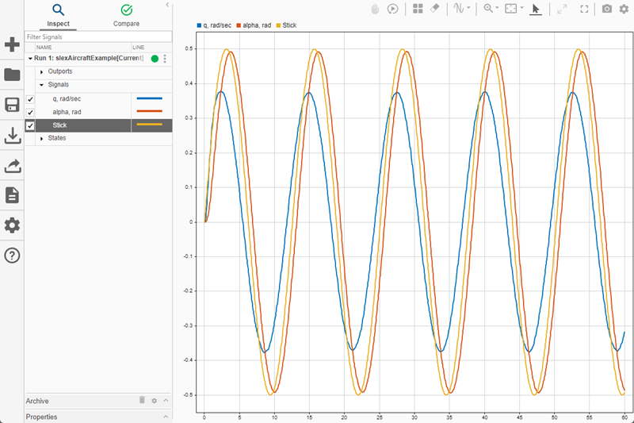This screenshot has width=634, height=423.
Task: Click the layout grid icon in plot toolbar
Action: click(x=418, y=9)
